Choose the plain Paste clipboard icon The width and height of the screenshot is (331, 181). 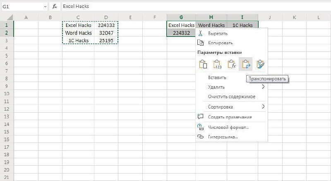coord(203,64)
